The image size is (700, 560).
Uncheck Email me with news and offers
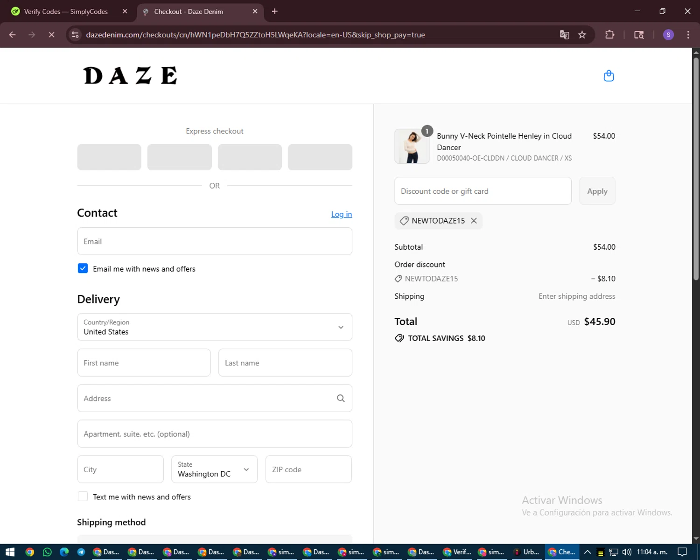[83, 268]
